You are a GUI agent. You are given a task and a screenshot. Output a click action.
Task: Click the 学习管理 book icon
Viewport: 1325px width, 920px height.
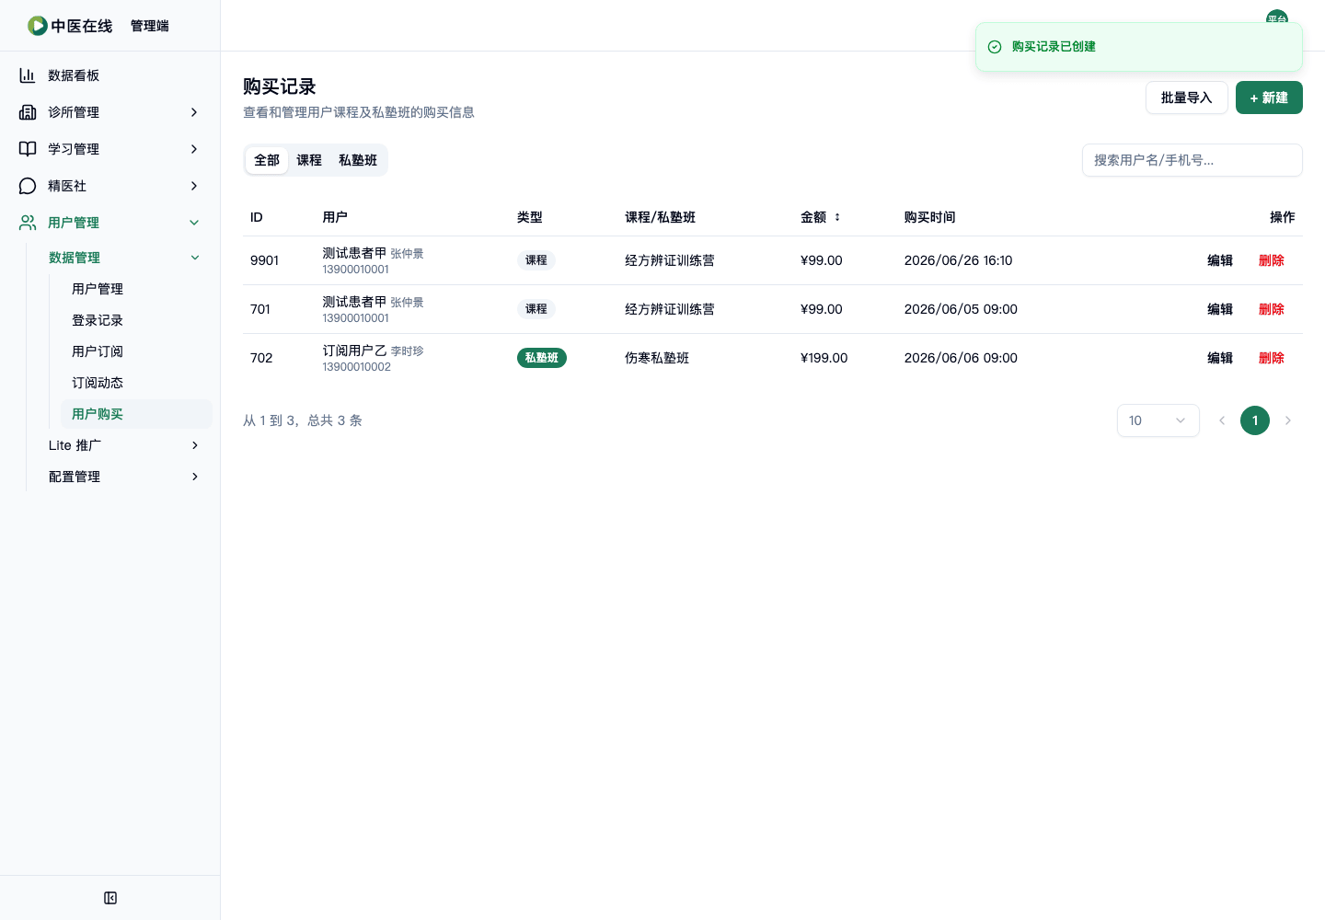coord(28,149)
